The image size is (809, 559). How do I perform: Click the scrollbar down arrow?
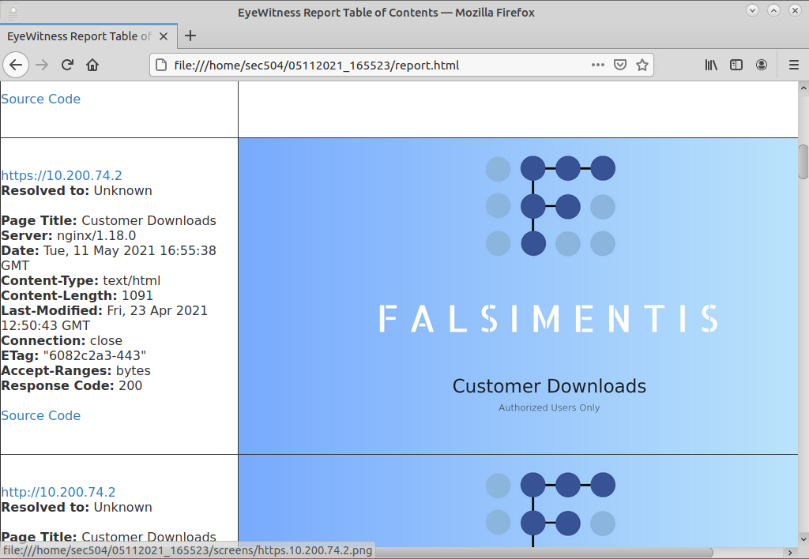pyautogui.click(x=803, y=540)
